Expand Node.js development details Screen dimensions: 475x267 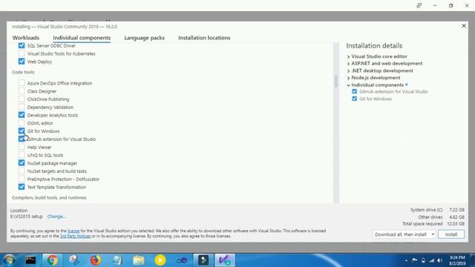tap(348, 78)
